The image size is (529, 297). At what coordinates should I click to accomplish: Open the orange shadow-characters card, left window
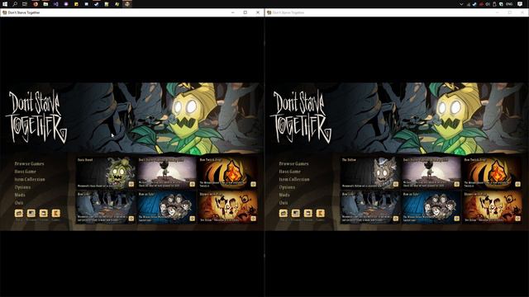pyautogui.click(x=228, y=207)
